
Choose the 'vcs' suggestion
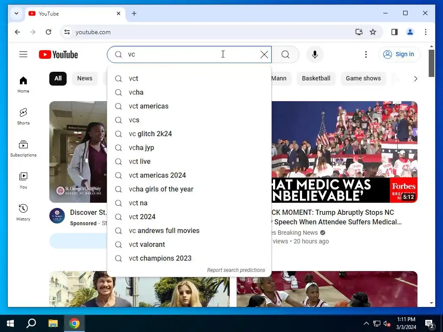click(x=189, y=120)
